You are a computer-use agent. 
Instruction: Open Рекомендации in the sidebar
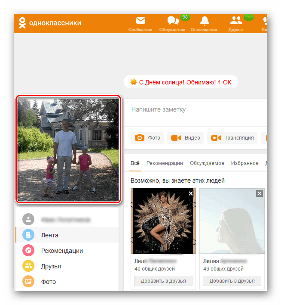pos(67,250)
